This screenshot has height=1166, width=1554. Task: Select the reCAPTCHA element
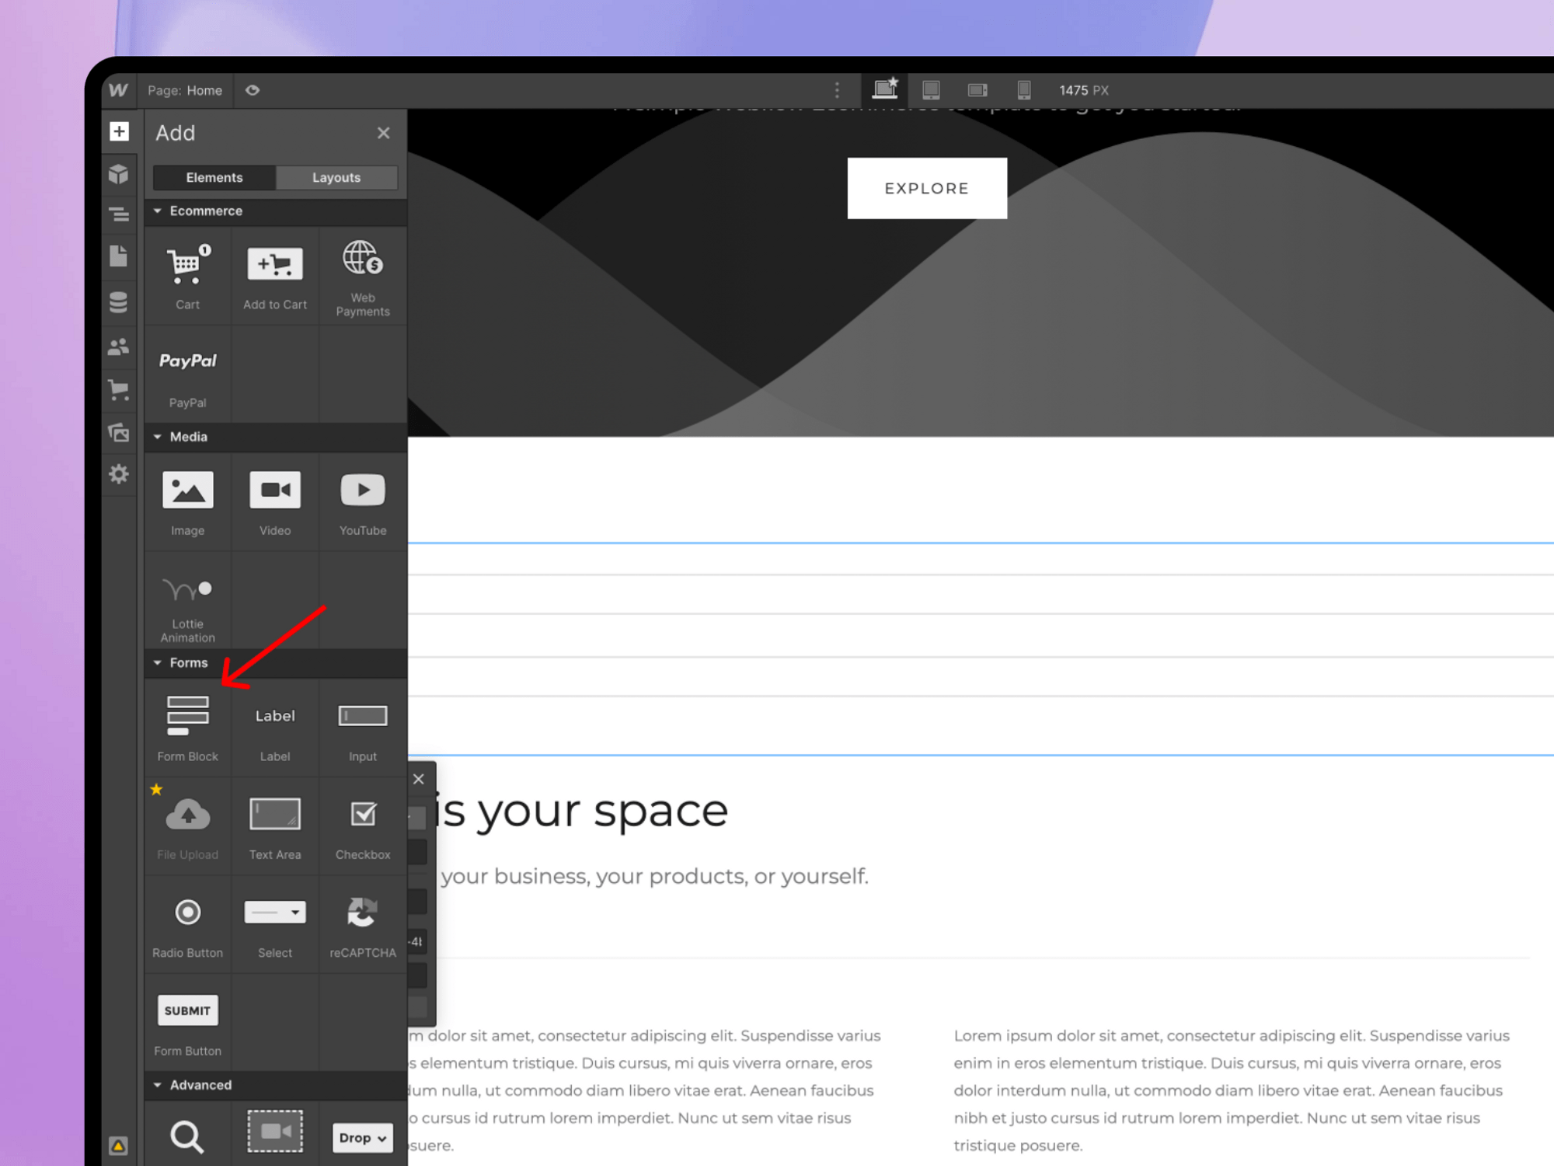click(x=362, y=925)
